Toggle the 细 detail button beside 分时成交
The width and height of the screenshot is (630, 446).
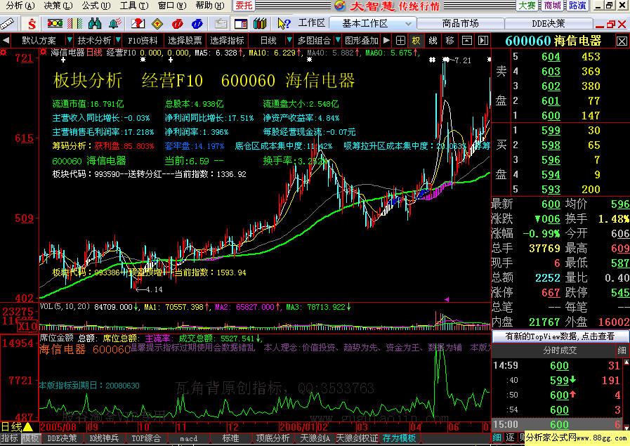pos(622,350)
